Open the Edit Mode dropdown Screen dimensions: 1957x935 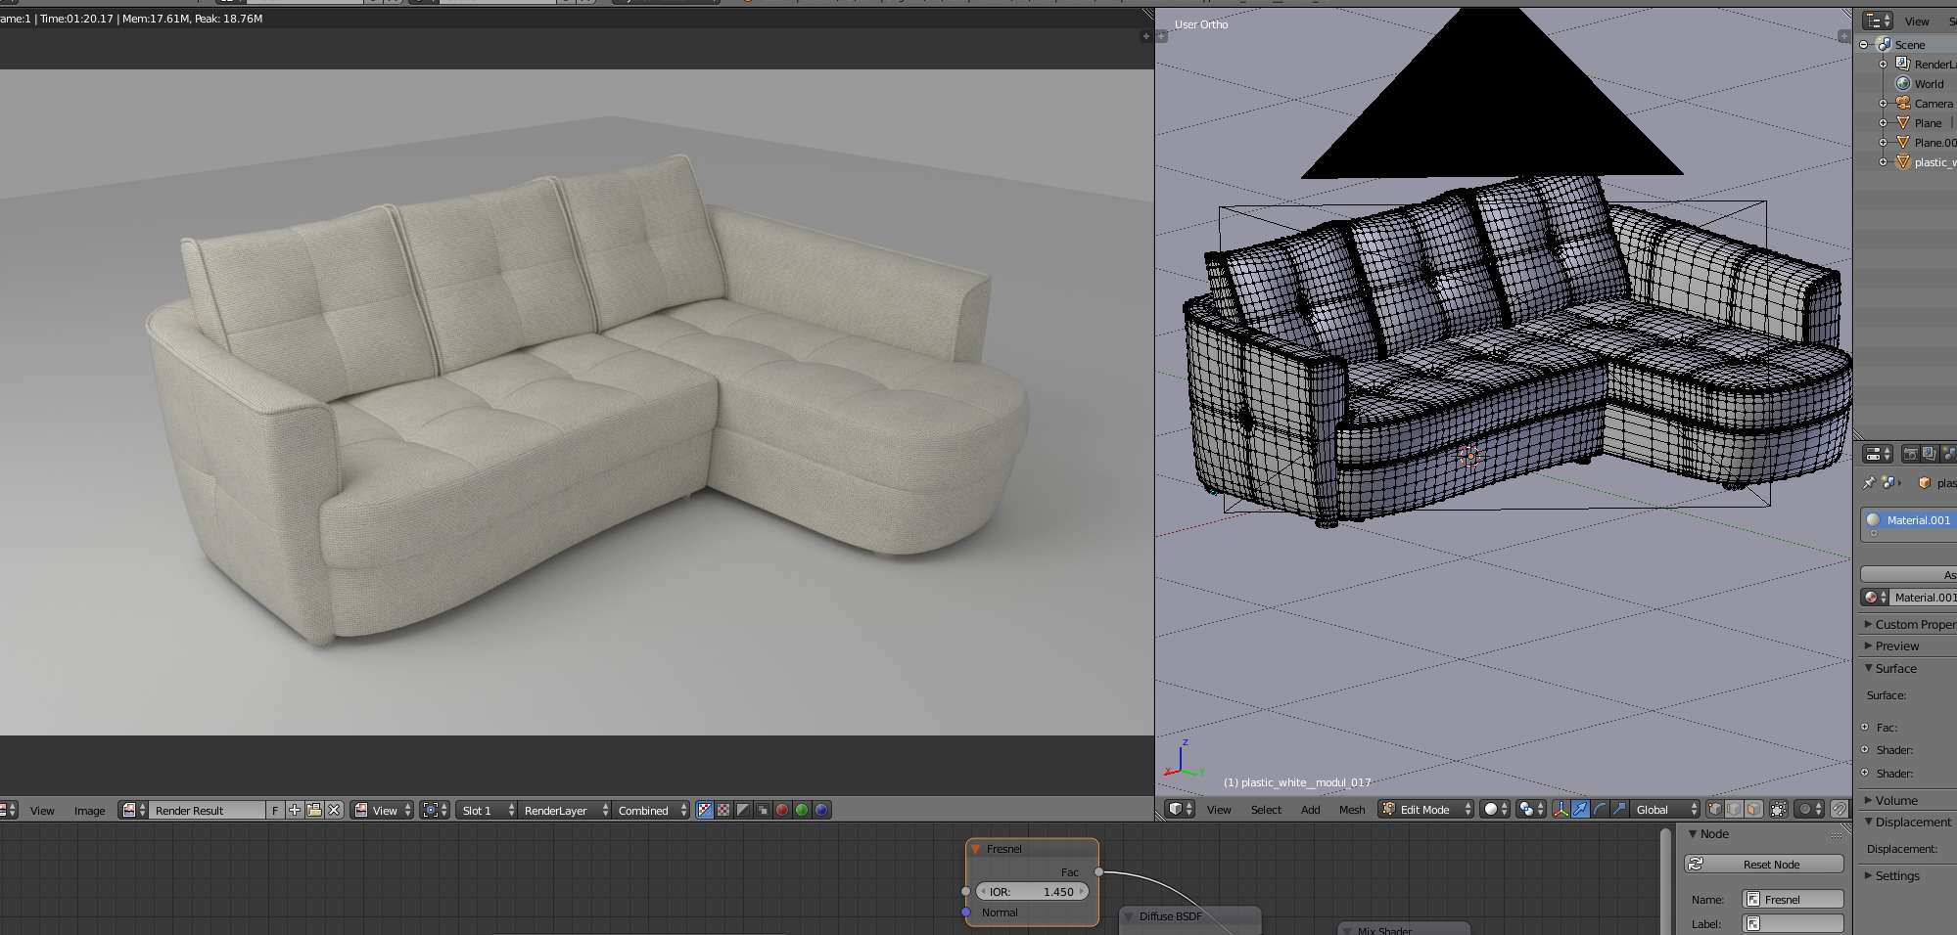click(x=1424, y=809)
